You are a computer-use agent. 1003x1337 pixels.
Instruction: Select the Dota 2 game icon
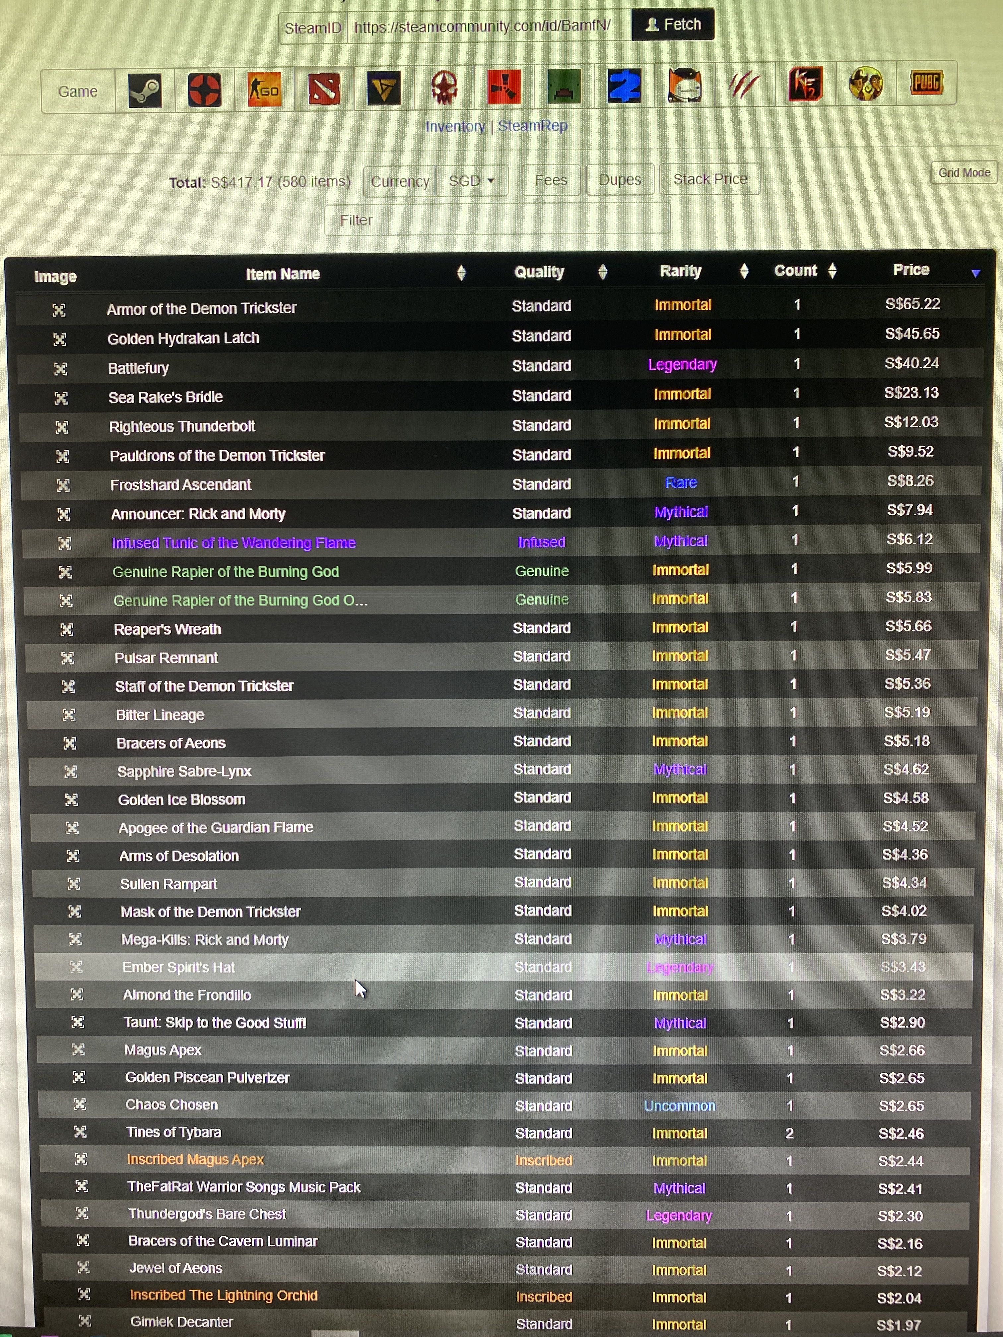324,88
